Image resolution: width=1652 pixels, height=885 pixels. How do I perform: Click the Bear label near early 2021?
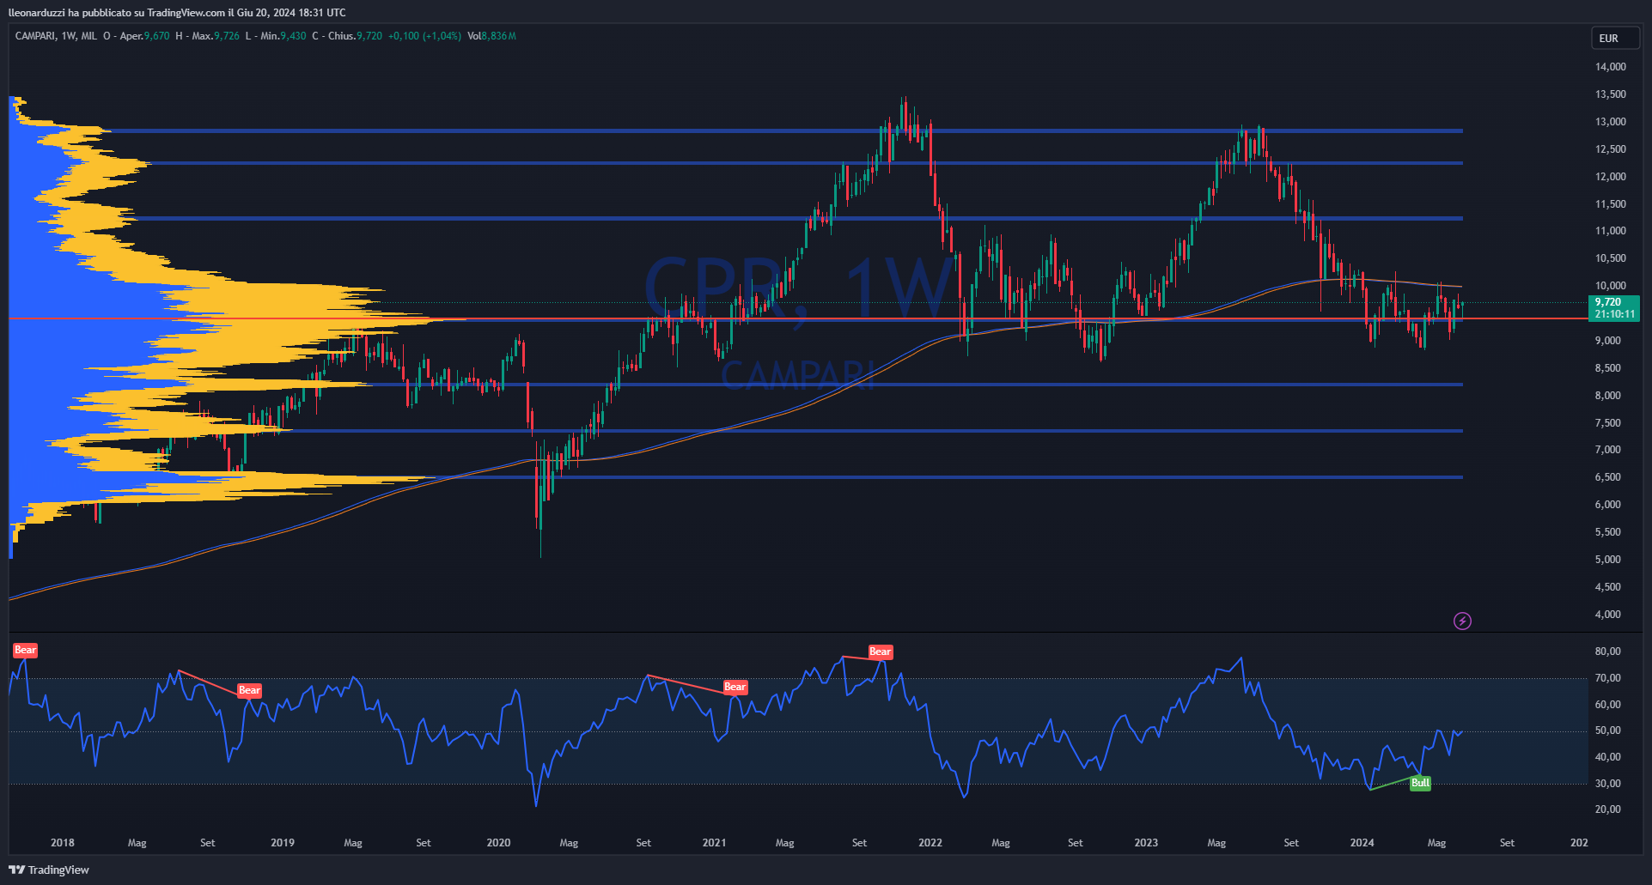[735, 687]
